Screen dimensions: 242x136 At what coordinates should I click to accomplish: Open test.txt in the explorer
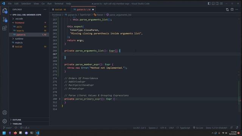pos(29,46)
